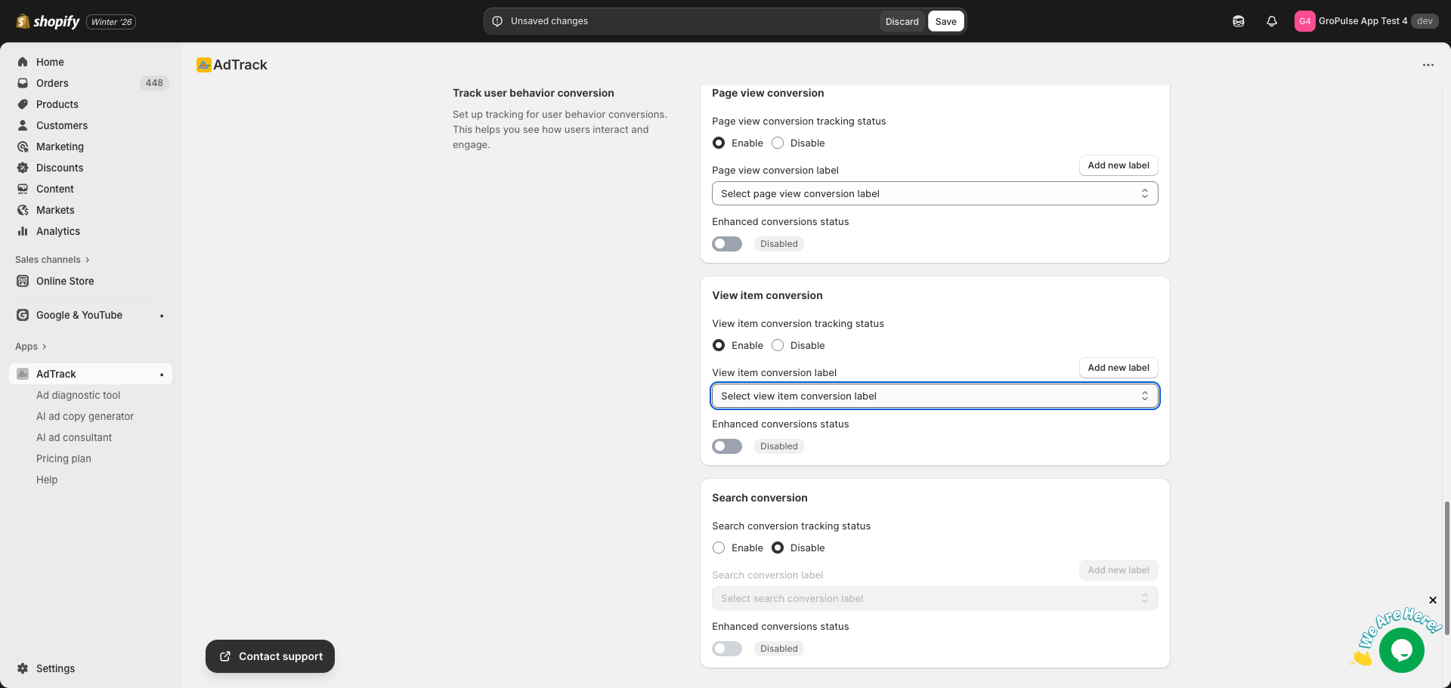
Task: Enable Search conversion tracking
Action: tap(718, 548)
